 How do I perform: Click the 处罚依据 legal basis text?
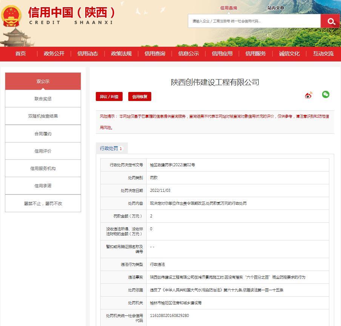[217, 290]
